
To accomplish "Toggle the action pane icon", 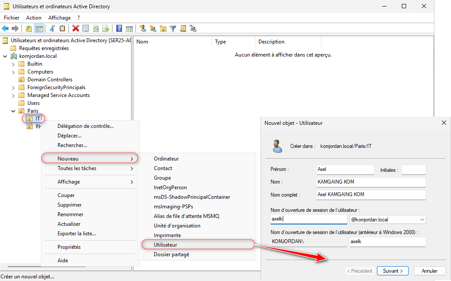I will point(129,28).
